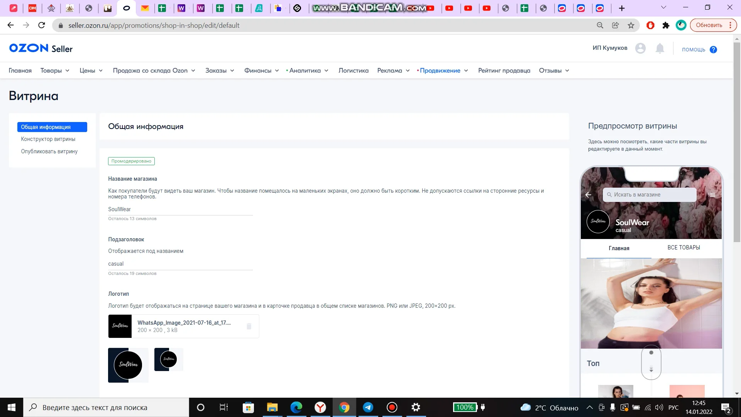Image resolution: width=741 pixels, height=417 pixels.
Task: Go to Опубликовать витрину section
Action: click(49, 151)
